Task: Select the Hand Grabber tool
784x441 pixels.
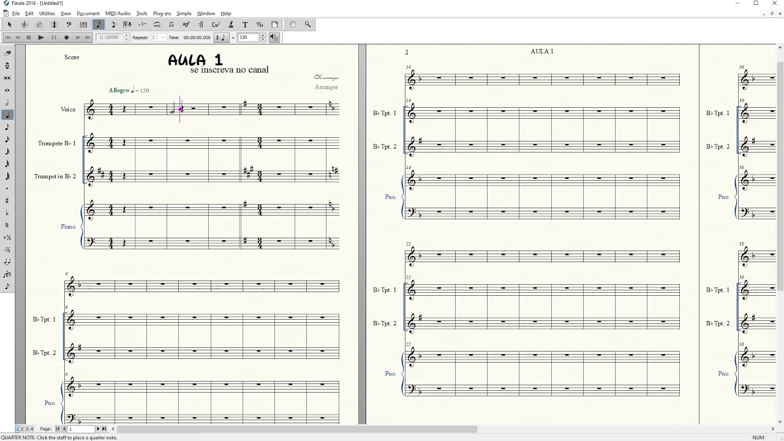Action: (x=293, y=24)
